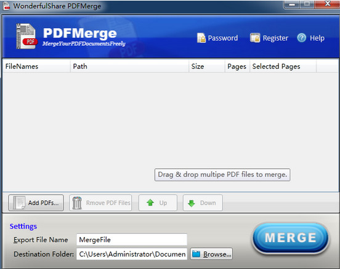This screenshot has width=340, height=269.
Task: Click the trash can Rmove PDF Files button
Action: coord(100,203)
